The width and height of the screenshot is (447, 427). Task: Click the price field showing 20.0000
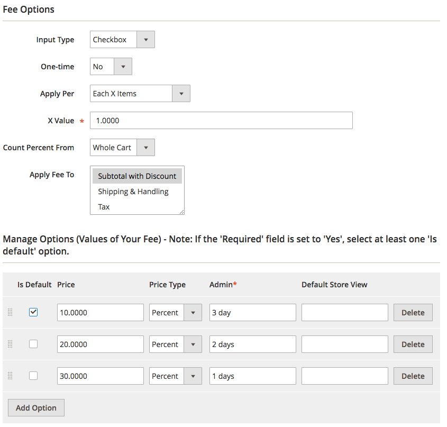click(x=101, y=344)
